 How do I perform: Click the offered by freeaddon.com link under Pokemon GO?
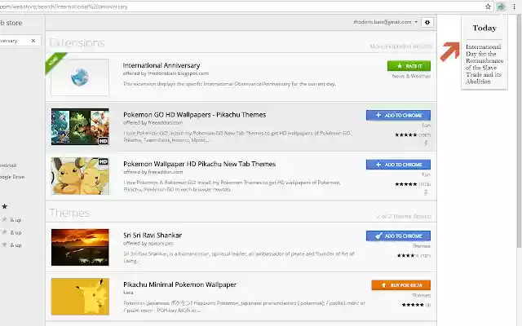click(153, 122)
